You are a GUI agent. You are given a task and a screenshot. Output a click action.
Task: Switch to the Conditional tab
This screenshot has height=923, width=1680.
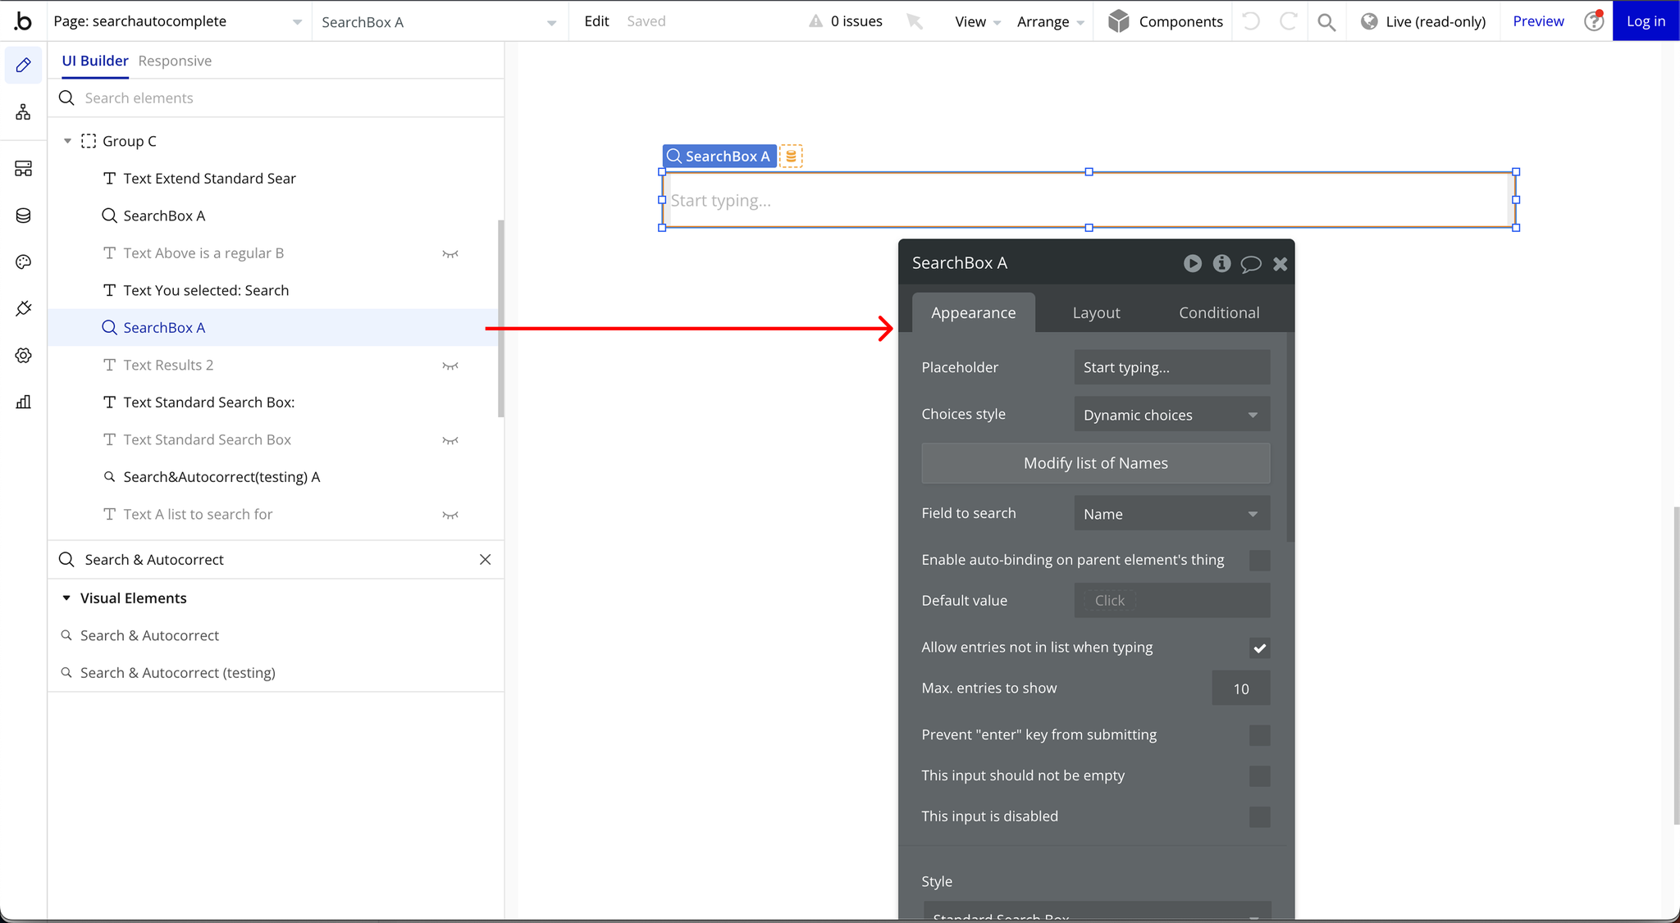[x=1218, y=312]
